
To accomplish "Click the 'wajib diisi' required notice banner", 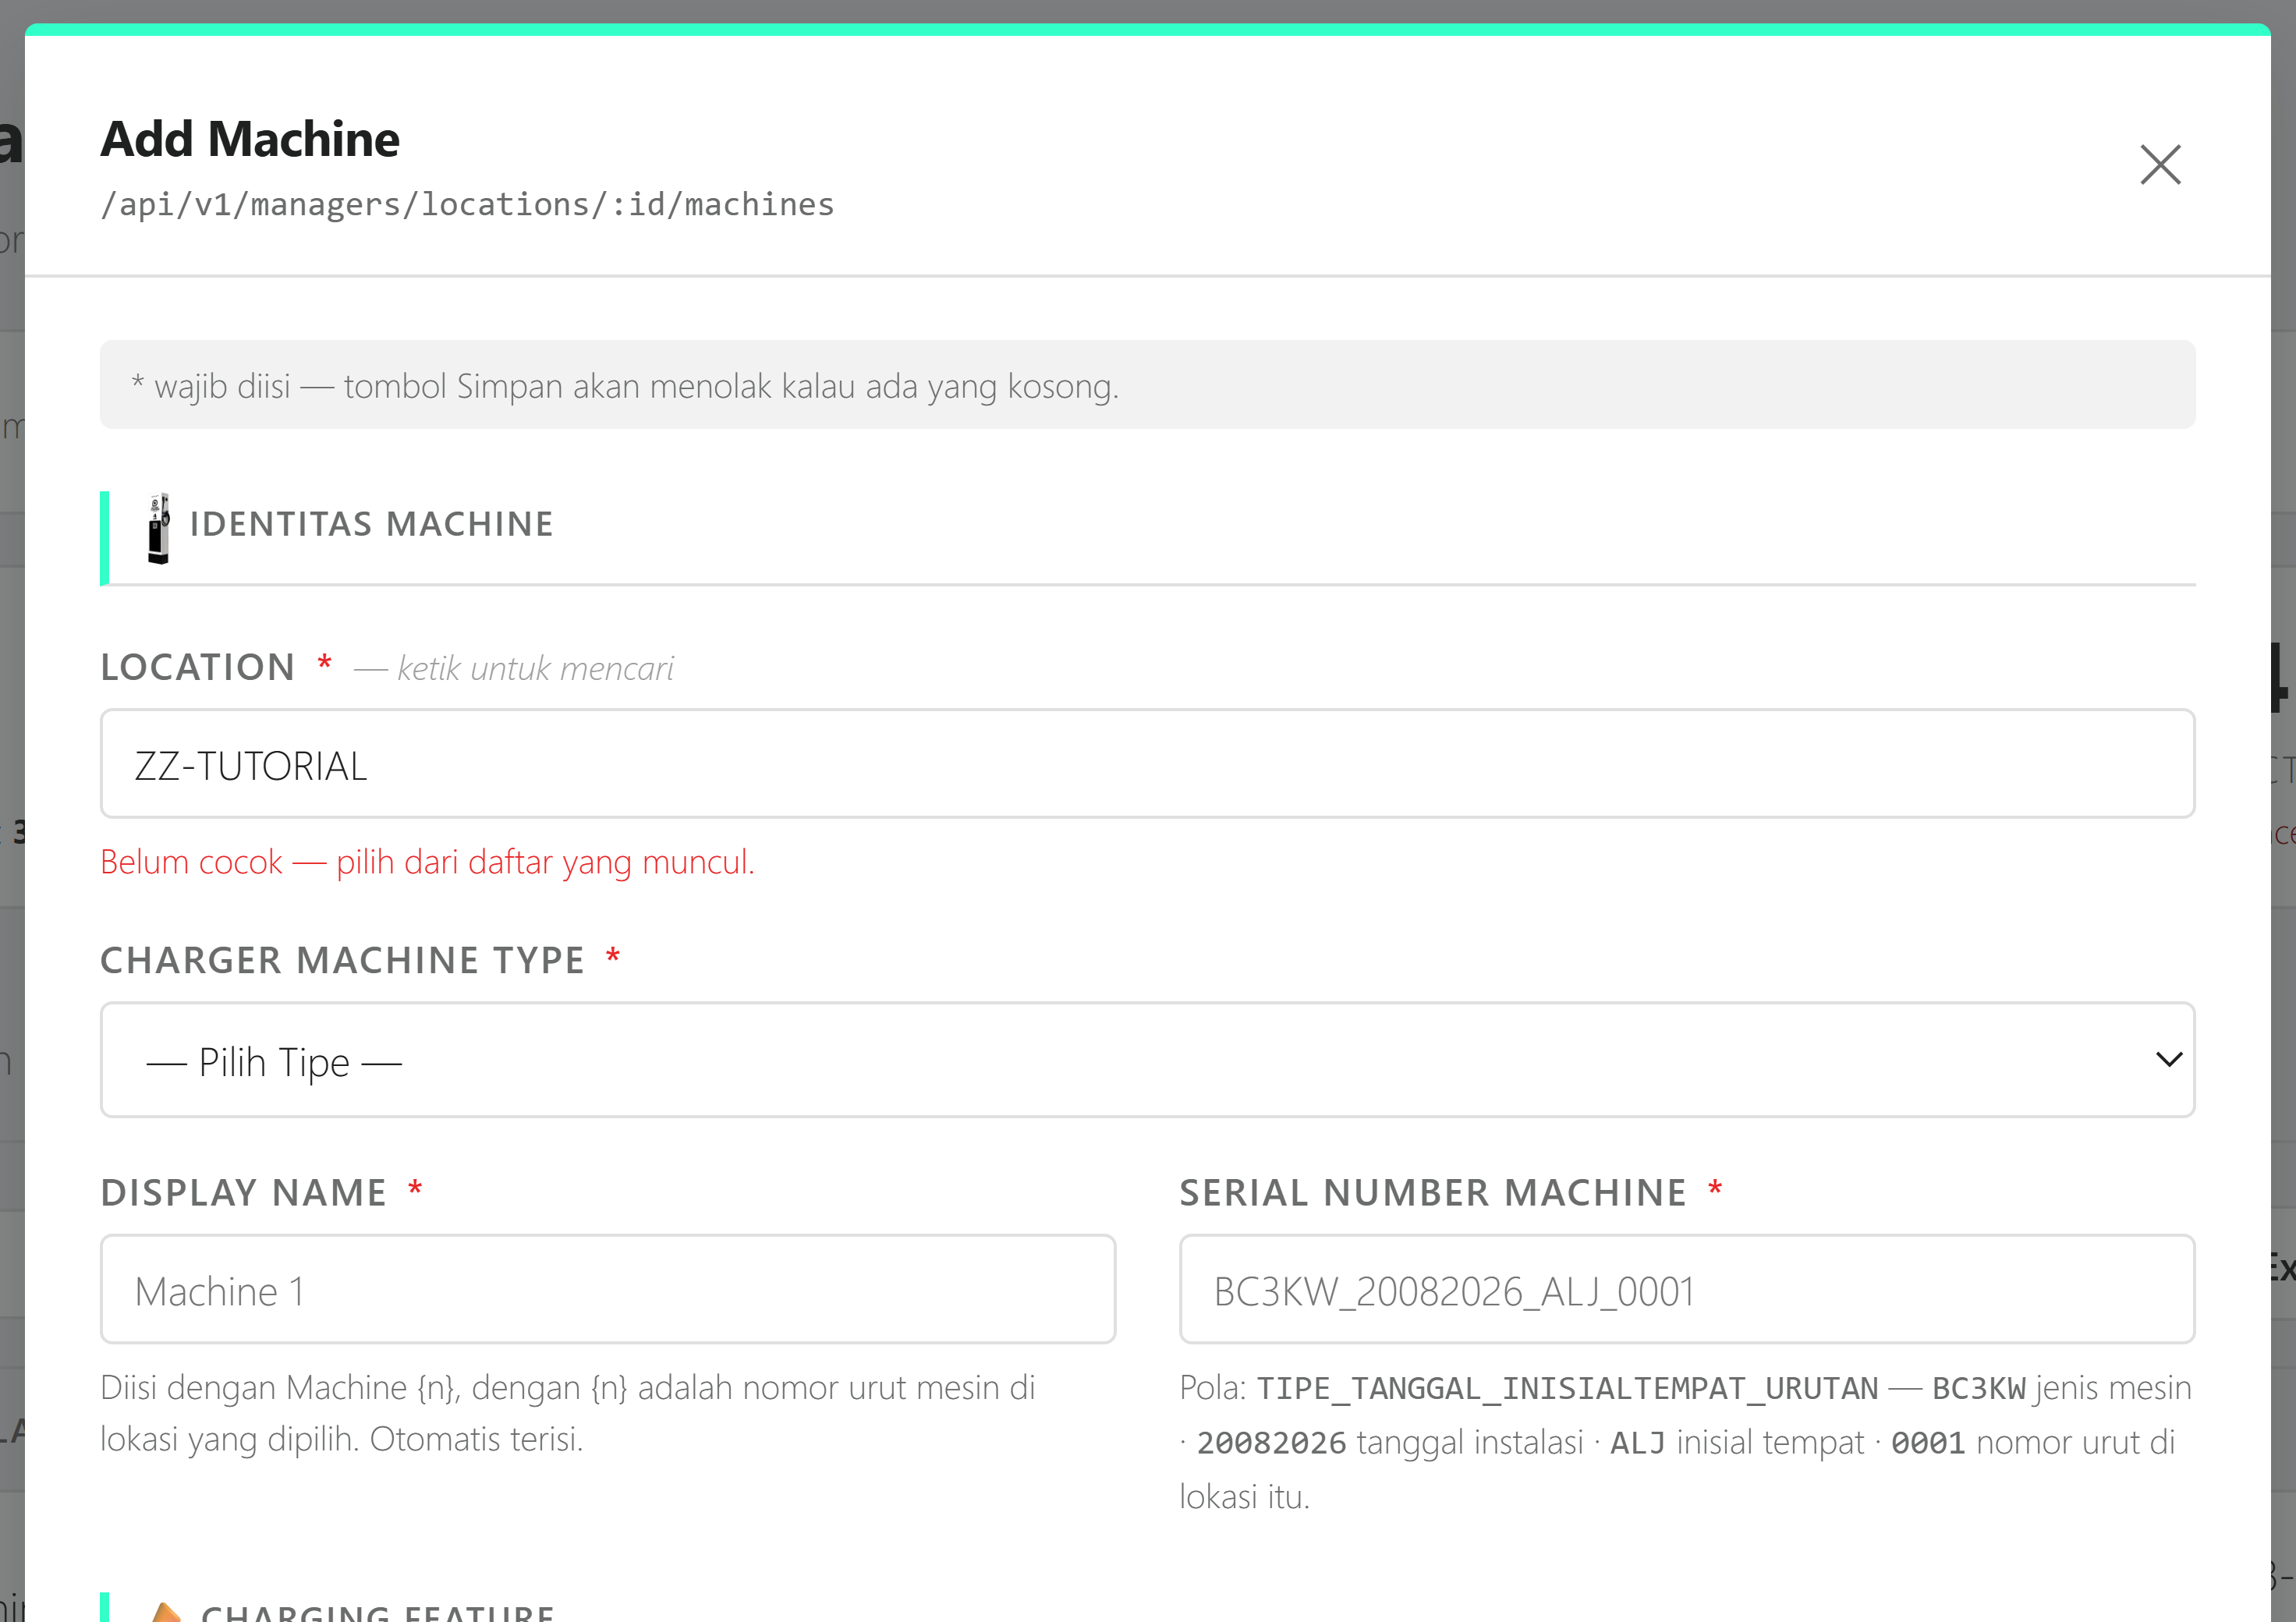I will click(x=1147, y=385).
